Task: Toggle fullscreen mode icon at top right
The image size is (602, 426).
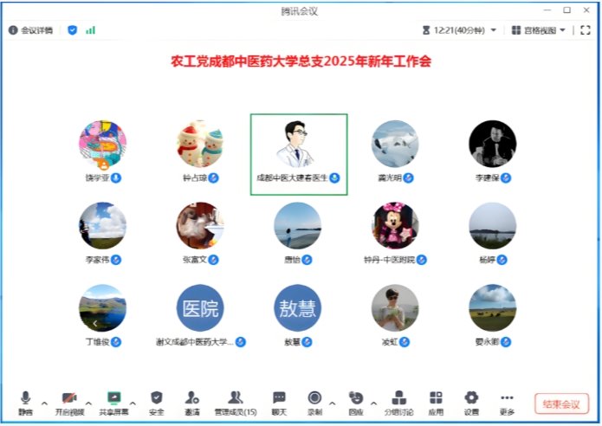Action: click(586, 30)
